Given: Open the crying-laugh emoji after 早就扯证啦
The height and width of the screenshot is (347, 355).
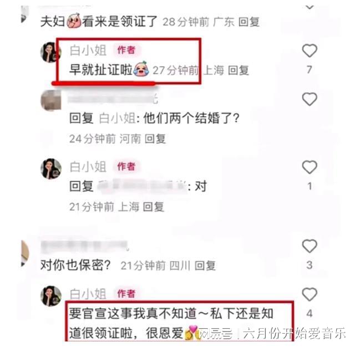Looking at the screenshot, I should coord(141,69).
